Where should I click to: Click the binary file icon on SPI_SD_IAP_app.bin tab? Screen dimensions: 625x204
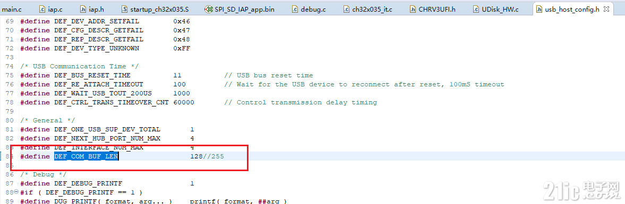coord(208,9)
